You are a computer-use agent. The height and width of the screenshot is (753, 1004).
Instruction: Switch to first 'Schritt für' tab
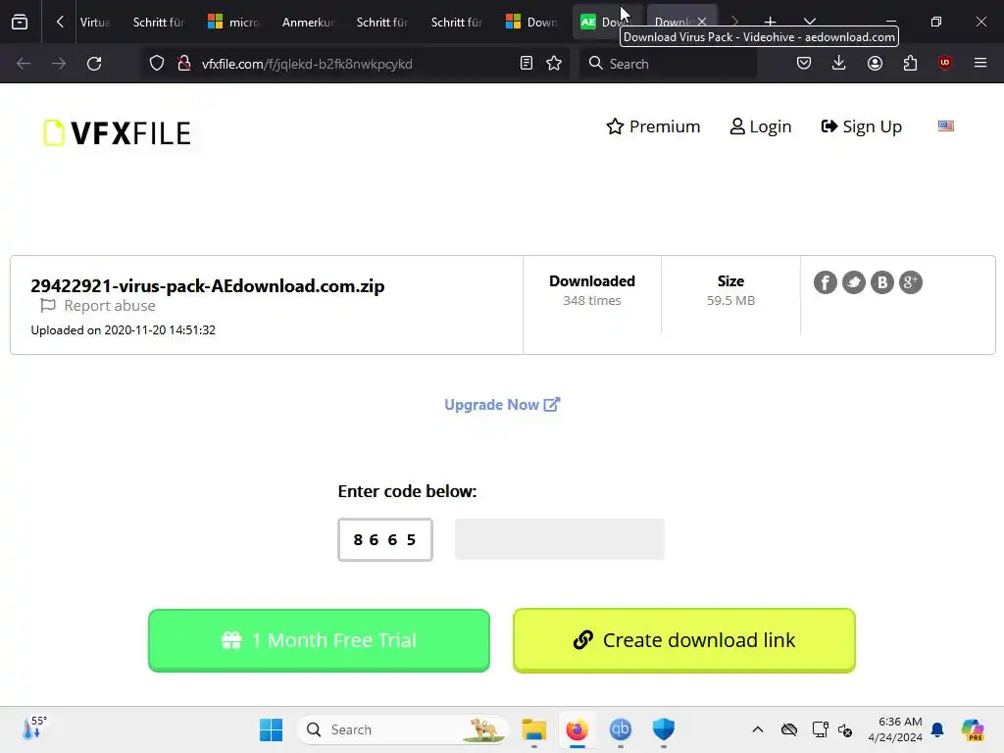(158, 22)
